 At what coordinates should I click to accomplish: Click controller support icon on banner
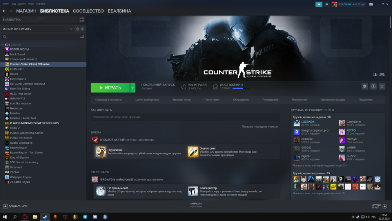pyautogui.click(x=382, y=75)
